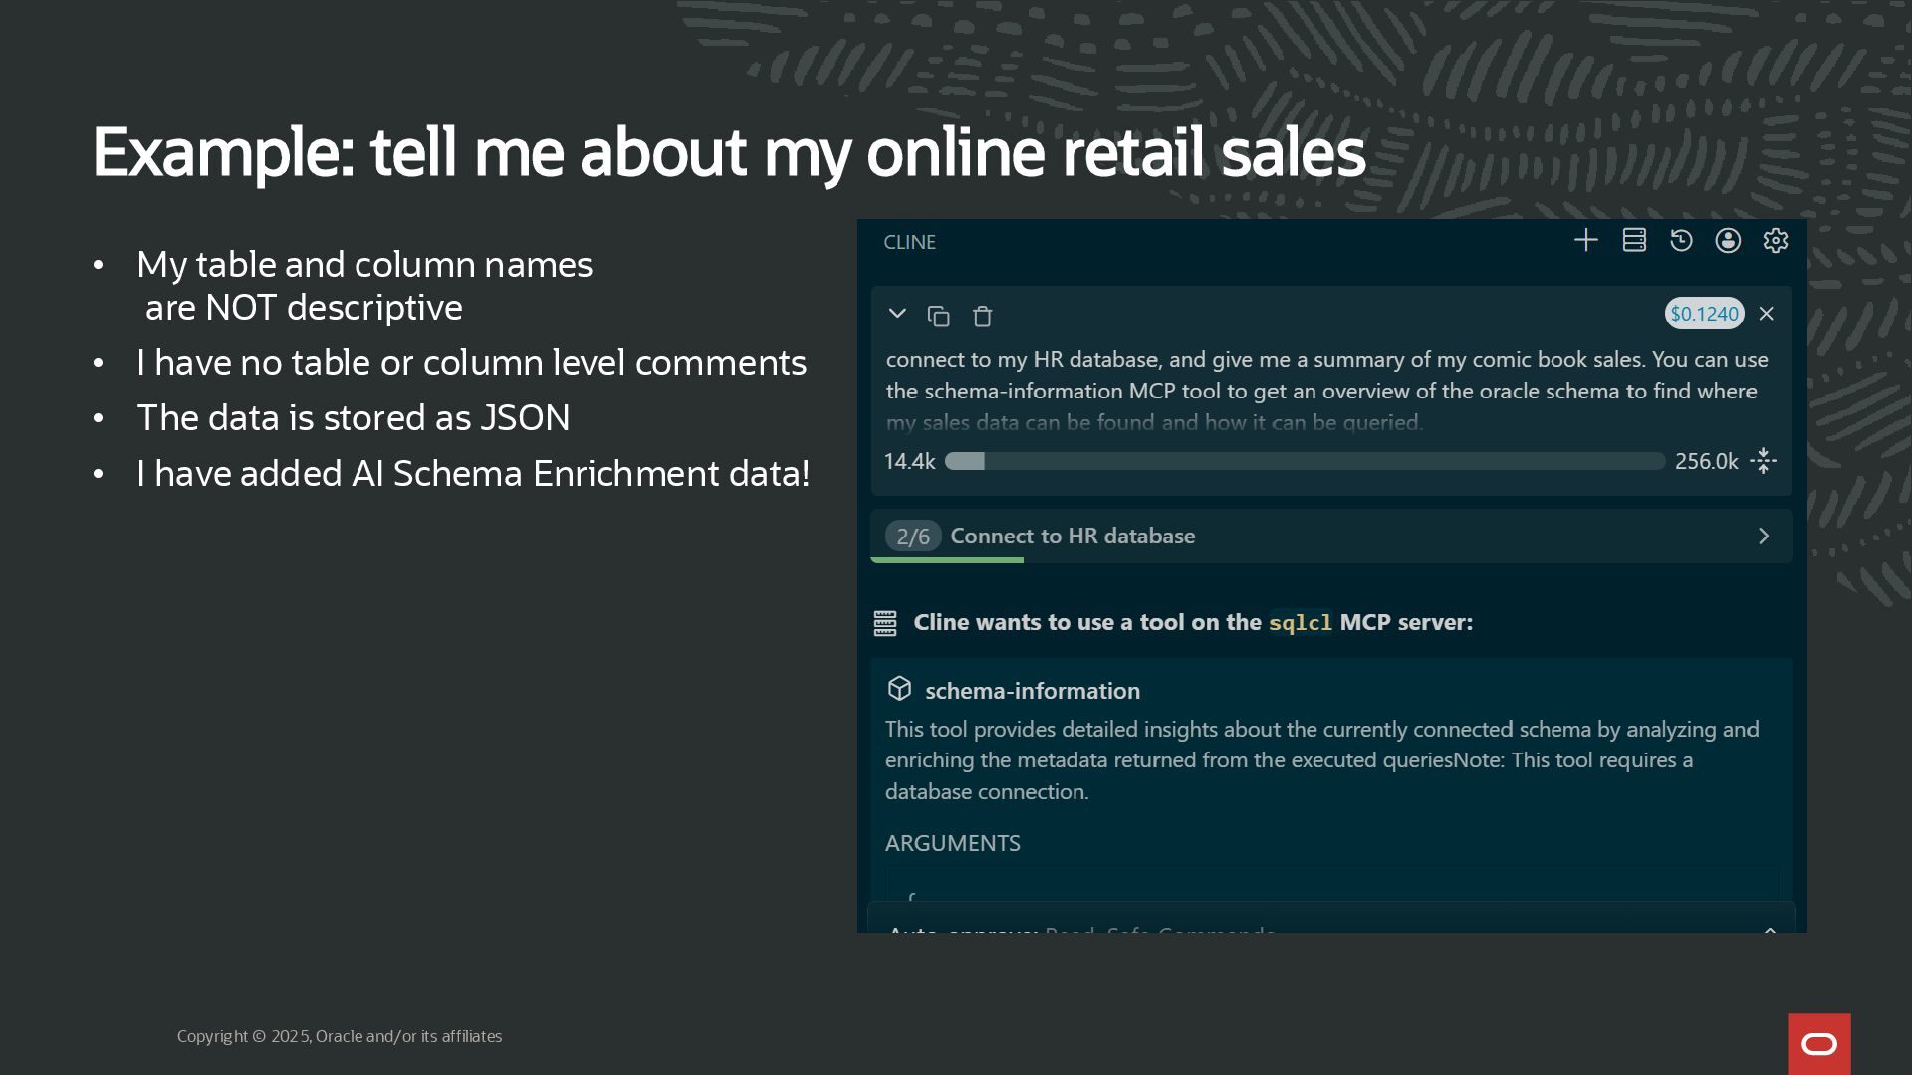Expand the Connect to HR database checklist
Image resolution: width=1912 pixels, height=1075 pixels.
coord(1763,537)
